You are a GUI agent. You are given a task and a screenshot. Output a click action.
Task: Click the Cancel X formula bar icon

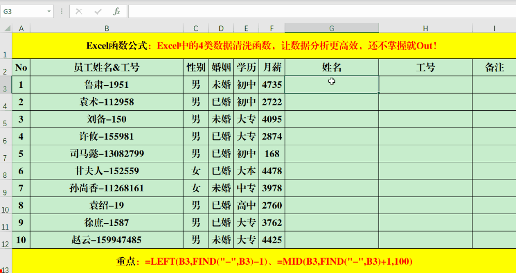[x=79, y=11]
